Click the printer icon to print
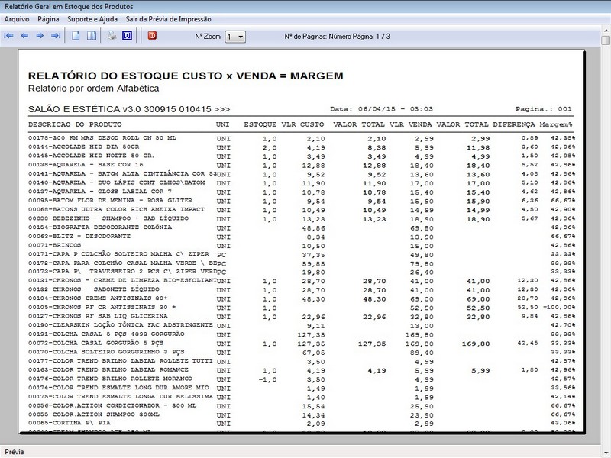The width and height of the screenshot is (611, 458). tap(112, 36)
